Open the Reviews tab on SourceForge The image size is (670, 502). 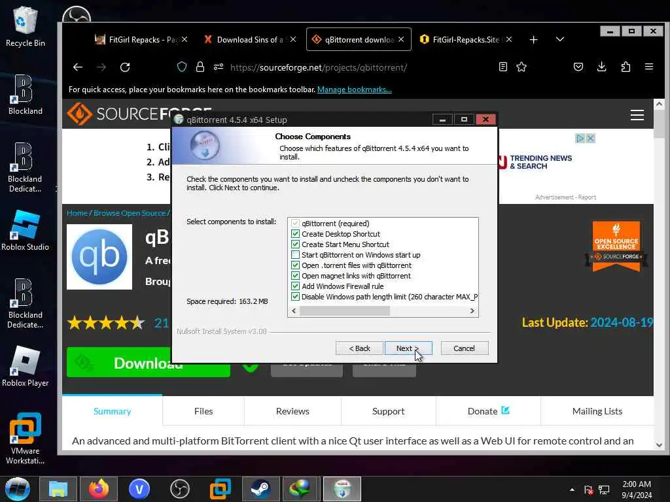(x=292, y=411)
